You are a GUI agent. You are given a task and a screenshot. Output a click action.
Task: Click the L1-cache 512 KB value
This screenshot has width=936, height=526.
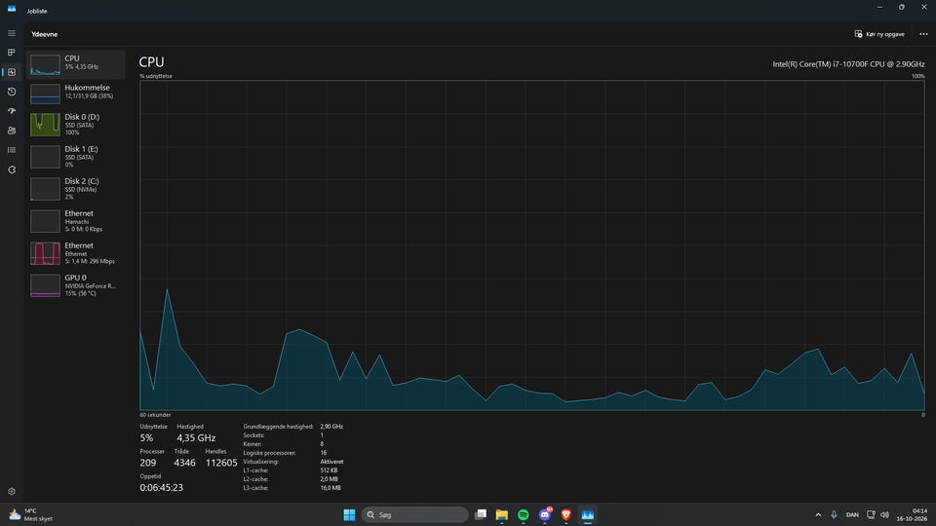coord(329,470)
